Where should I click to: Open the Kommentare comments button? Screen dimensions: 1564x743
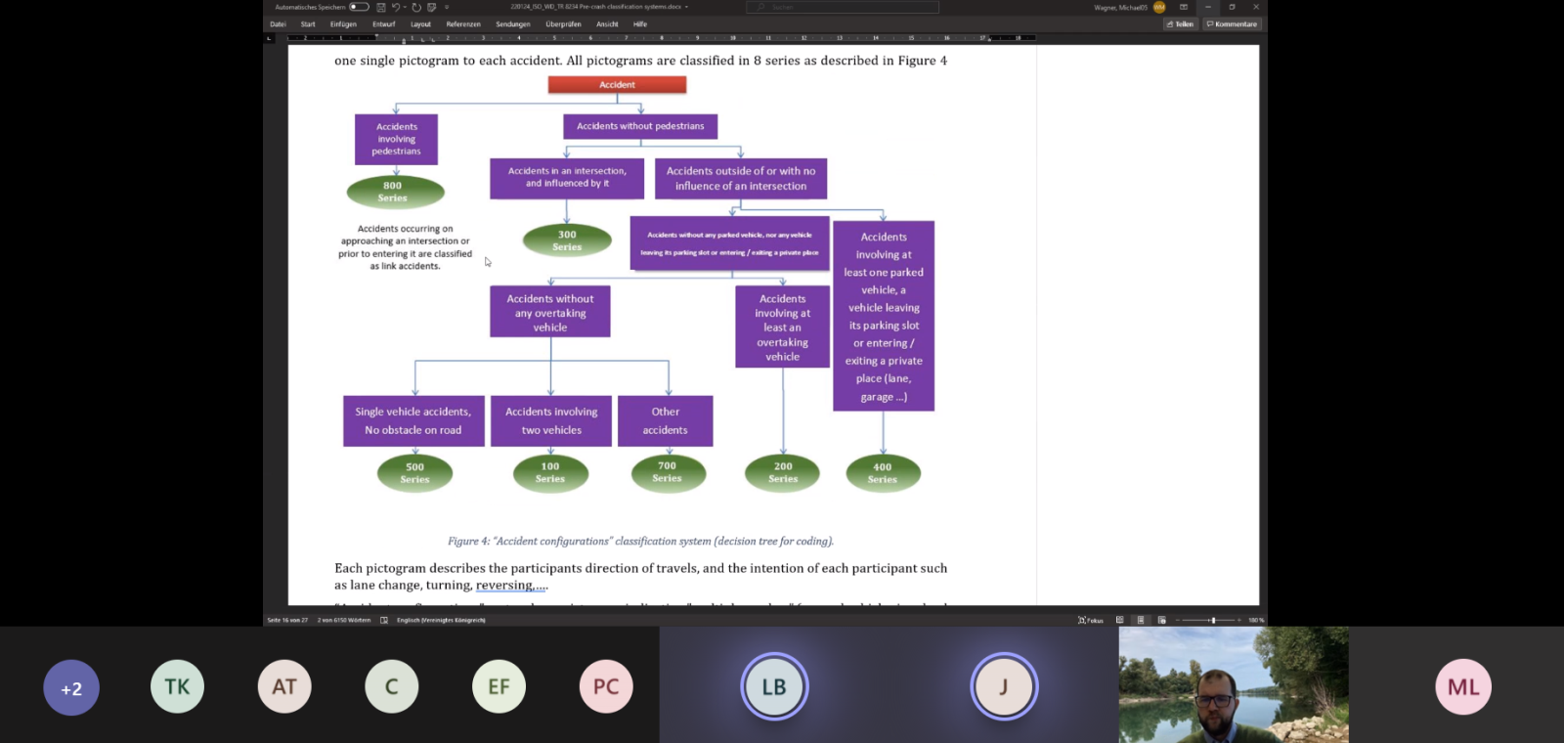[x=1232, y=24]
